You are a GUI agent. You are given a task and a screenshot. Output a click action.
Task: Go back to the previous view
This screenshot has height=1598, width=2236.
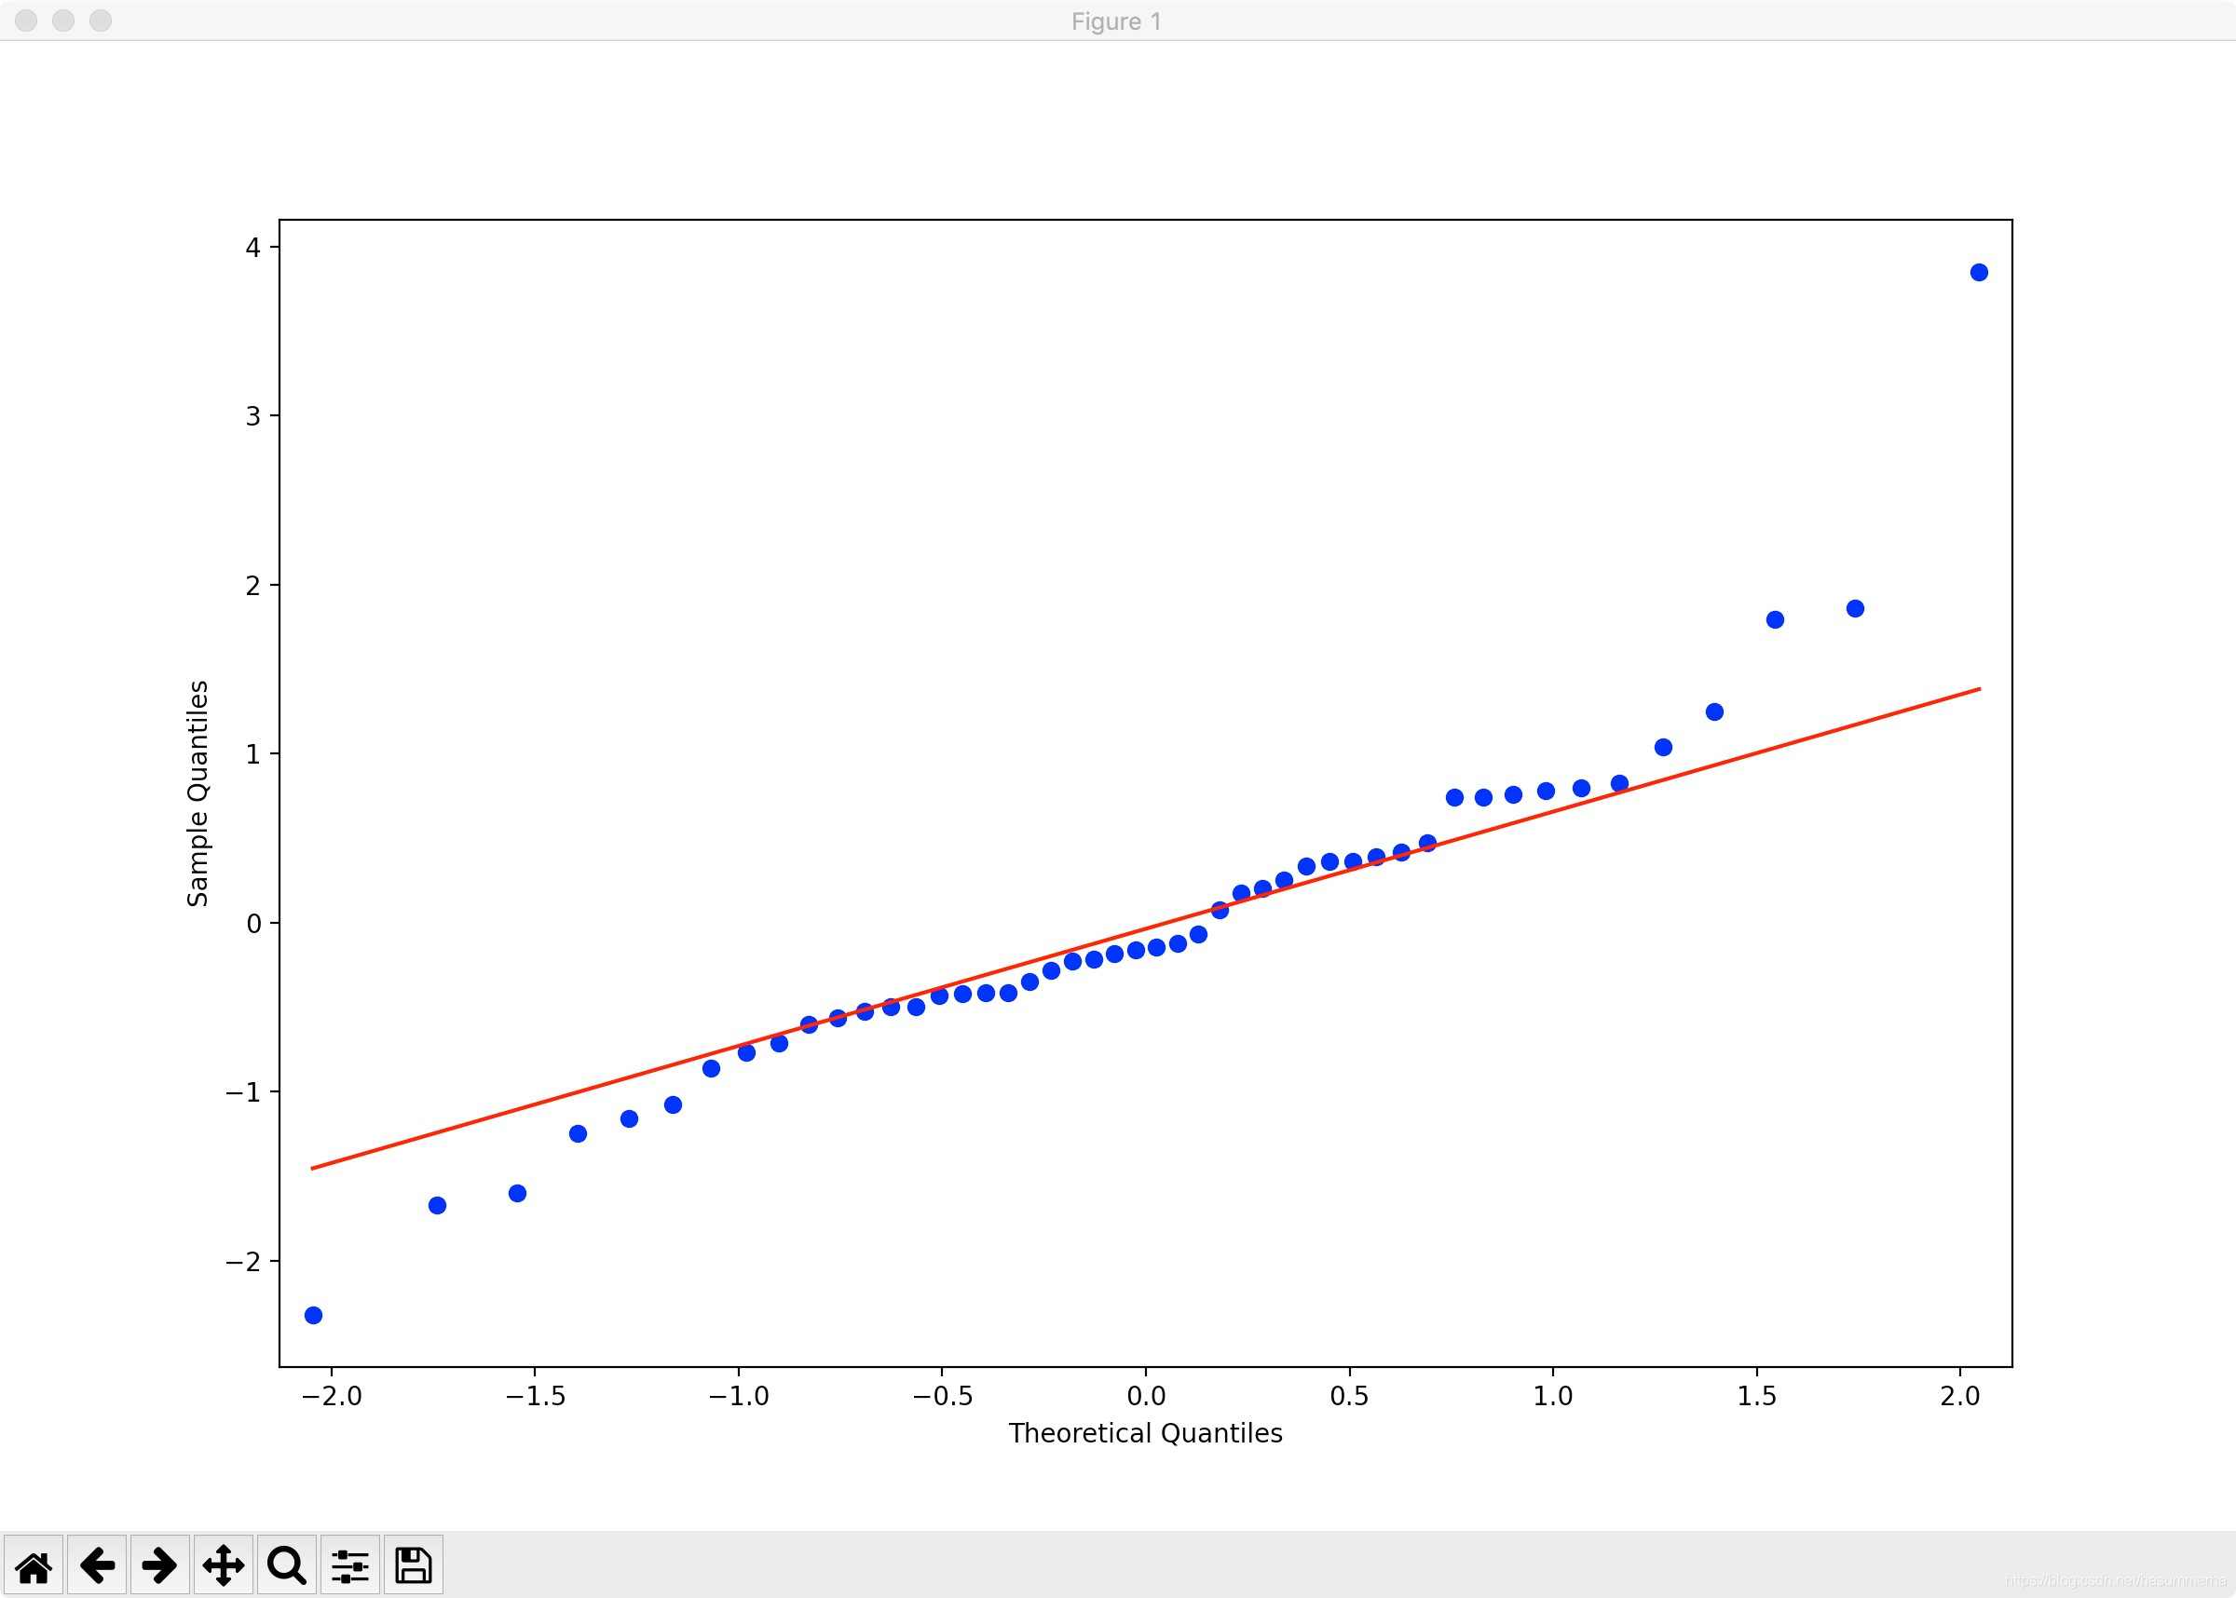97,1565
